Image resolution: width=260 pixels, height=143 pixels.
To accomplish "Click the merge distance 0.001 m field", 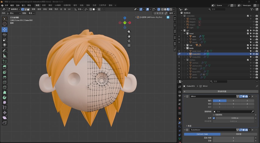I will [x=235, y=118].
